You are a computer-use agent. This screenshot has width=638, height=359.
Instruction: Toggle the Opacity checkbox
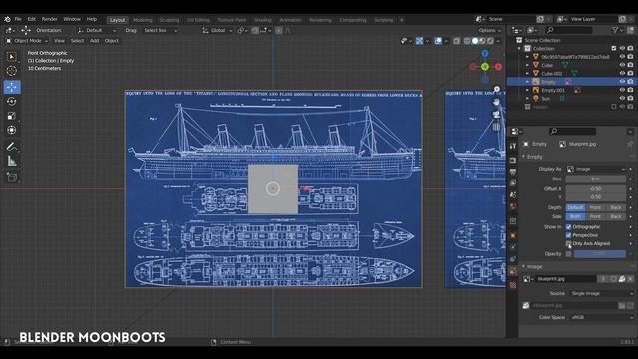[x=568, y=254]
